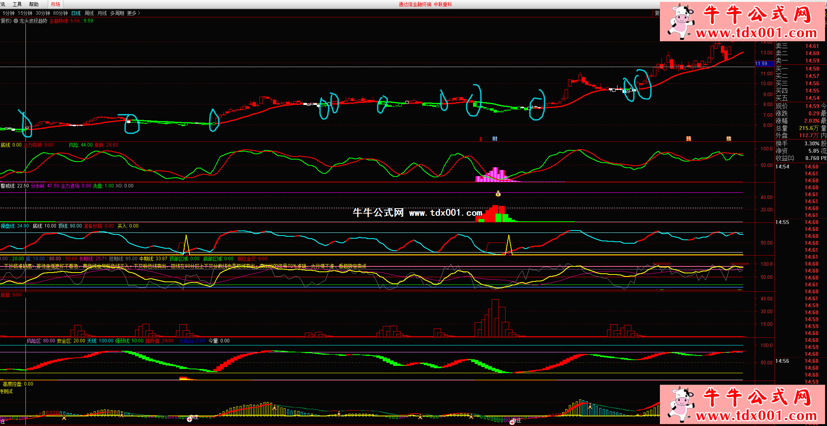Click the 分水岭 47.50 indicator label

coord(45,186)
